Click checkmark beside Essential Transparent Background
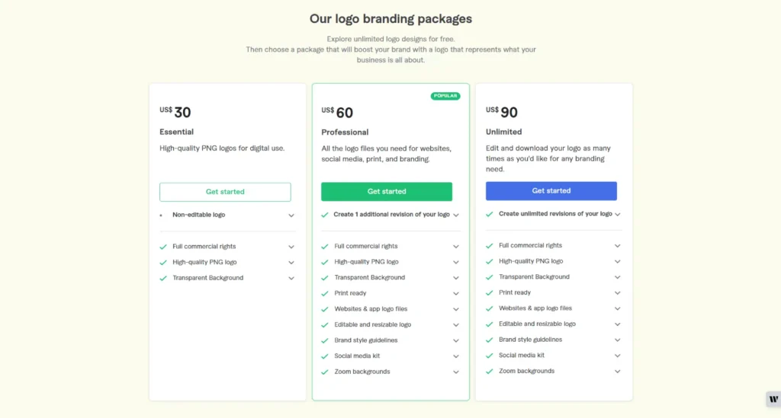This screenshot has width=781, height=418. tap(163, 278)
